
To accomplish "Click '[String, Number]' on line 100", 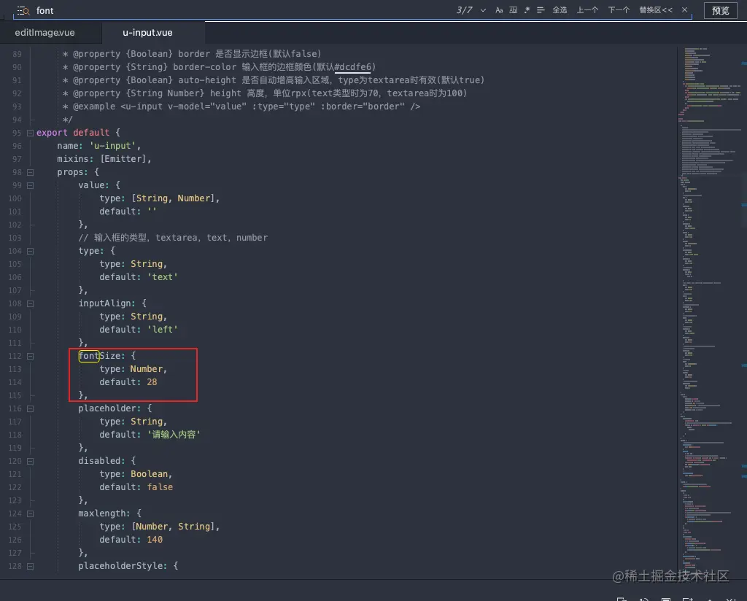I will (175, 198).
